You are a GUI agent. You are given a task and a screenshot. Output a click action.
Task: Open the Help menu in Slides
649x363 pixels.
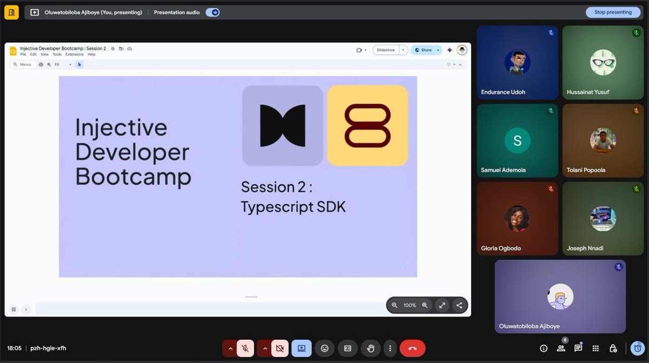click(91, 55)
